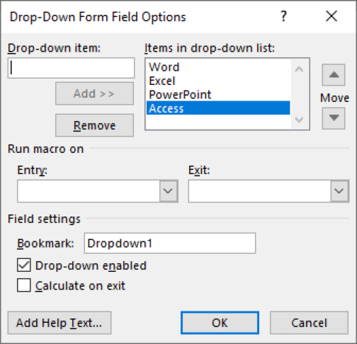Click the Cancel button
The height and width of the screenshot is (344, 357).
(x=309, y=323)
